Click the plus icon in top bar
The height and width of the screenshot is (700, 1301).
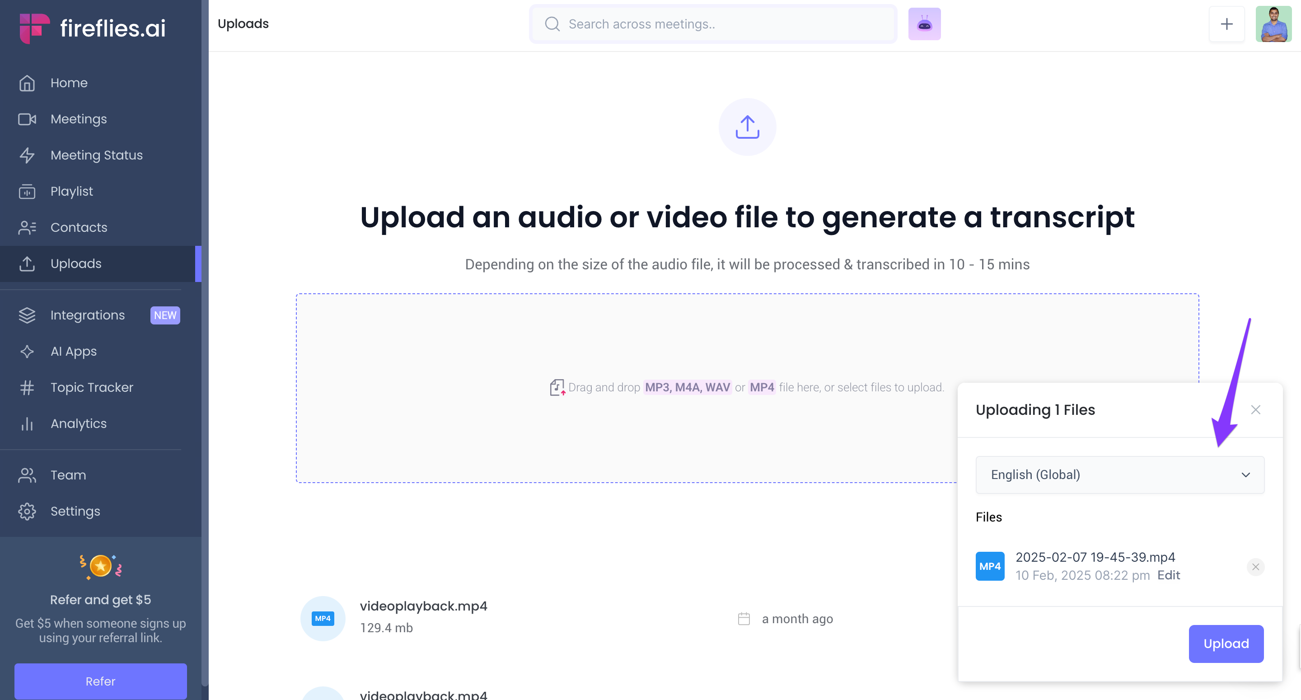[1226, 24]
